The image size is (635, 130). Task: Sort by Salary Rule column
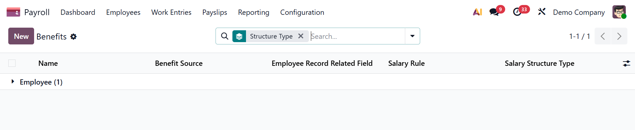[406, 63]
